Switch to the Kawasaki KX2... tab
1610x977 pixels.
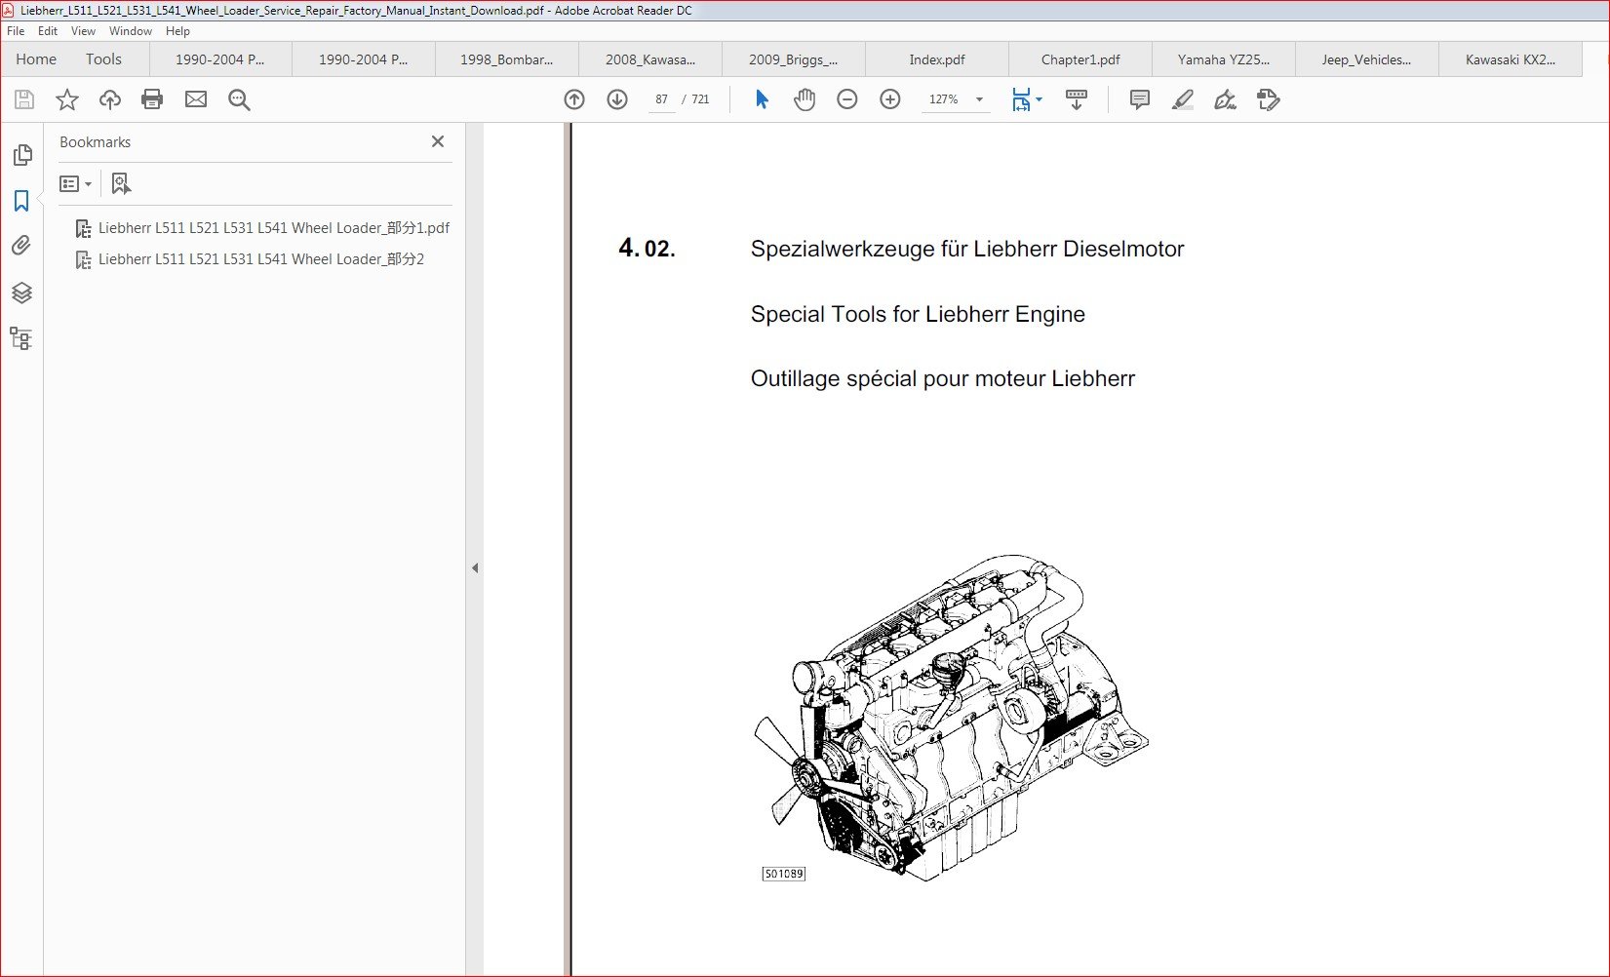tap(1511, 59)
